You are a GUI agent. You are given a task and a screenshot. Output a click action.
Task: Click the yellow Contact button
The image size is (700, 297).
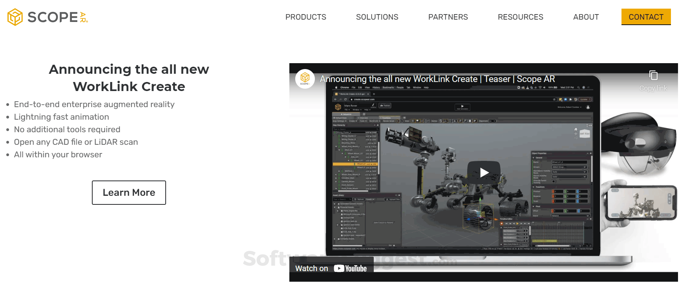click(646, 17)
